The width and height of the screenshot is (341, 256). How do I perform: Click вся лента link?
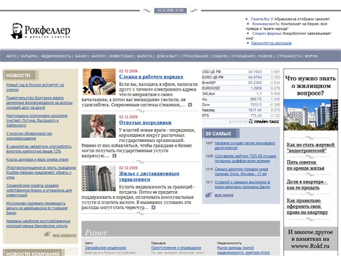pyautogui.click(x=224, y=195)
